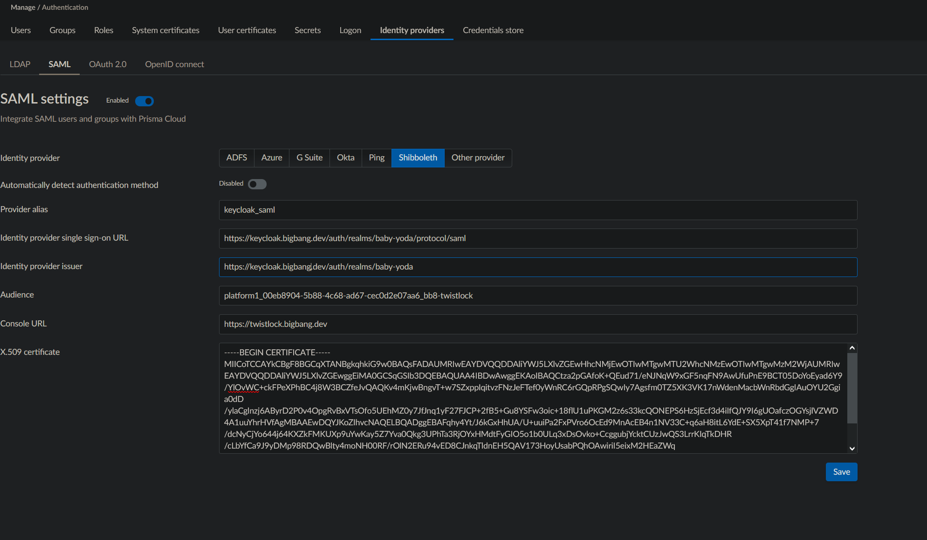The height and width of the screenshot is (540, 927).
Task: Open the Credentials store tab
Action: point(493,30)
